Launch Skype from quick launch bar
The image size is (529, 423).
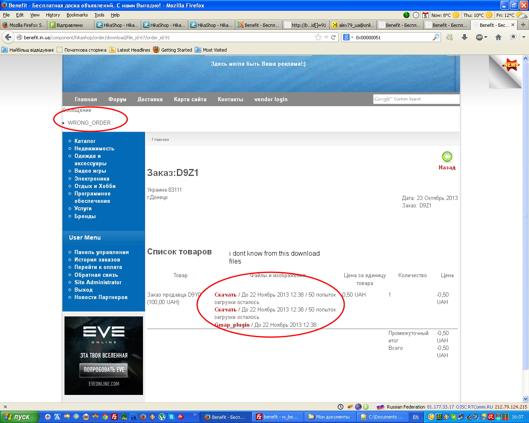click(x=171, y=417)
